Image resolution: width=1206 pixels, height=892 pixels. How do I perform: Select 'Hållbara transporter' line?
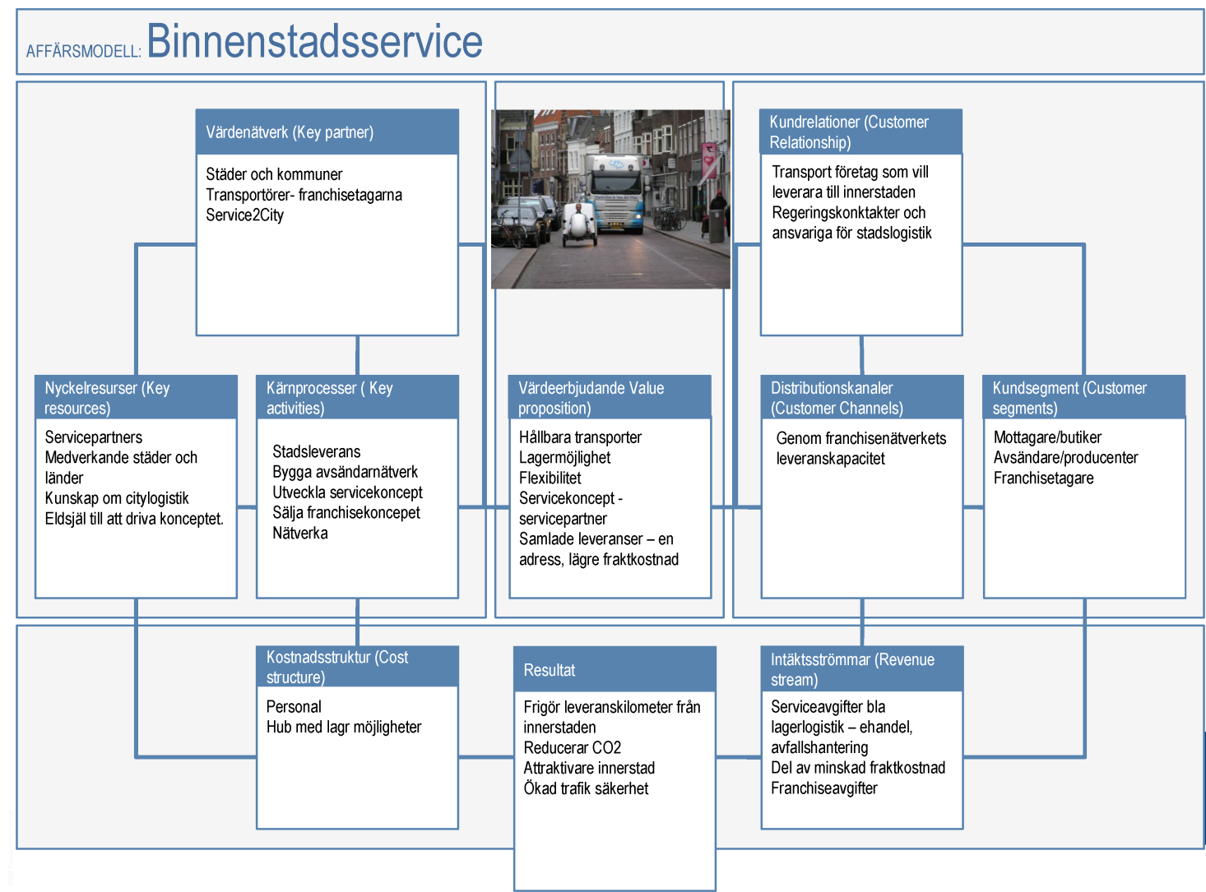coord(580,437)
